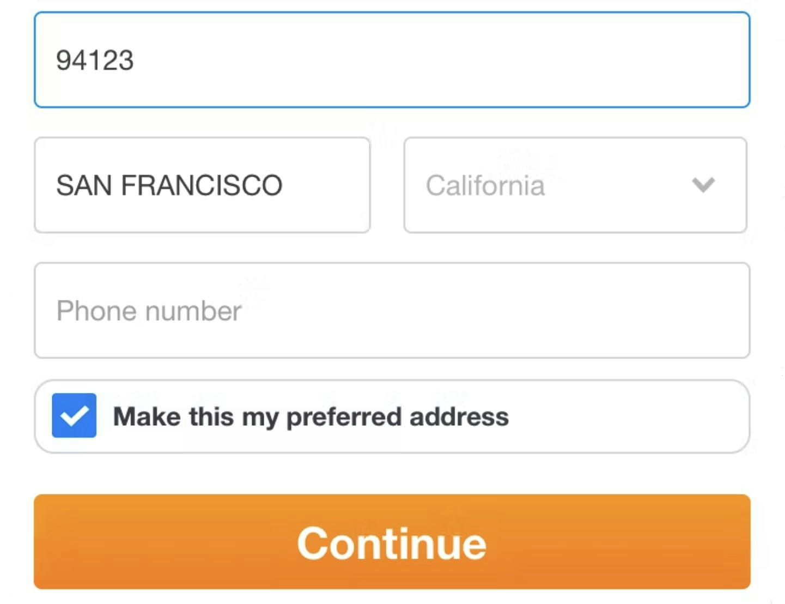Click the "Make this my preferred address" label
The width and height of the screenshot is (785, 604).
click(x=311, y=417)
